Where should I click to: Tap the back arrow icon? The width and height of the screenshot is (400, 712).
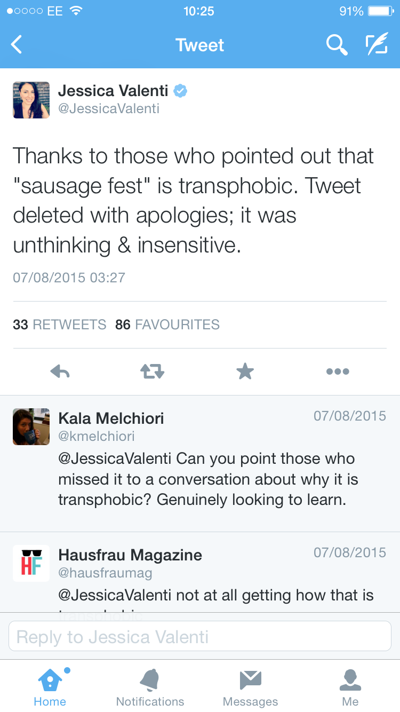(x=17, y=45)
